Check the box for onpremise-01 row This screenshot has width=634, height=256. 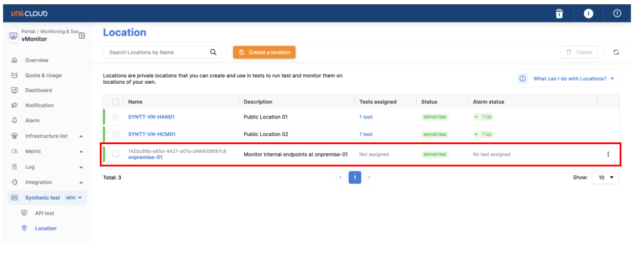[116, 154]
